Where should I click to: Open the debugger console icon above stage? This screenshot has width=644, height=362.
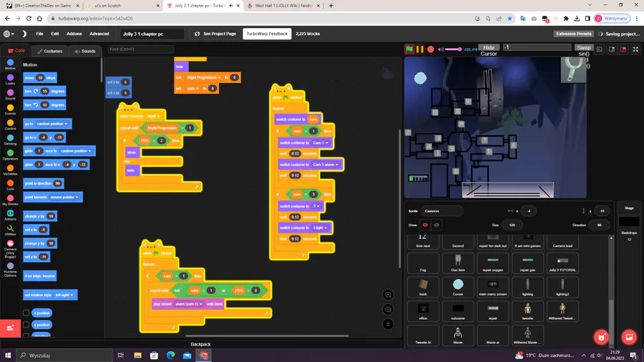(x=600, y=49)
